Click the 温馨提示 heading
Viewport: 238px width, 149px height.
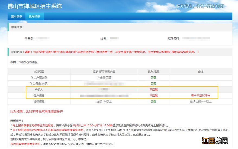17,121
